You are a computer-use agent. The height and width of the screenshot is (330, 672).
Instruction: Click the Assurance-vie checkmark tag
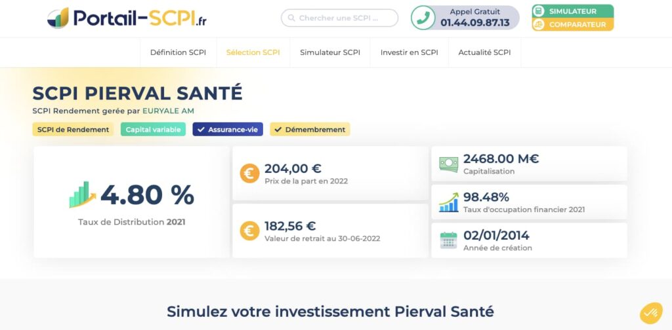coord(228,130)
